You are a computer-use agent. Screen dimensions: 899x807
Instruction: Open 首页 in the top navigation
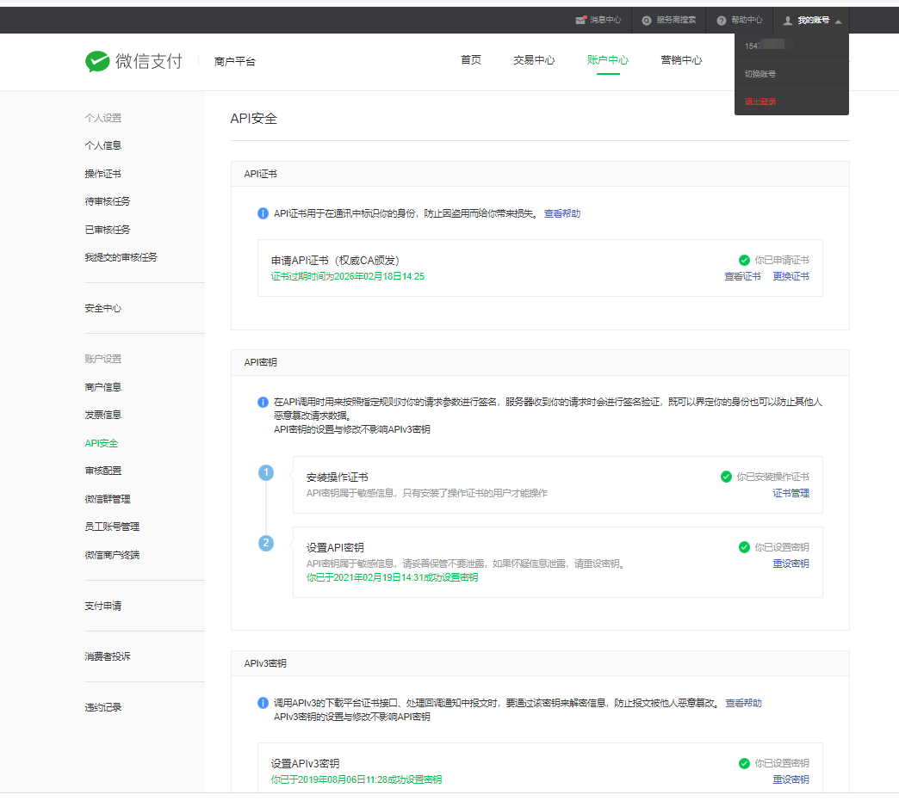click(x=471, y=60)
